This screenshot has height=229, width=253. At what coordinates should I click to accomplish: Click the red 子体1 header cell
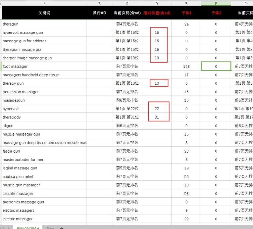(186, 13)
